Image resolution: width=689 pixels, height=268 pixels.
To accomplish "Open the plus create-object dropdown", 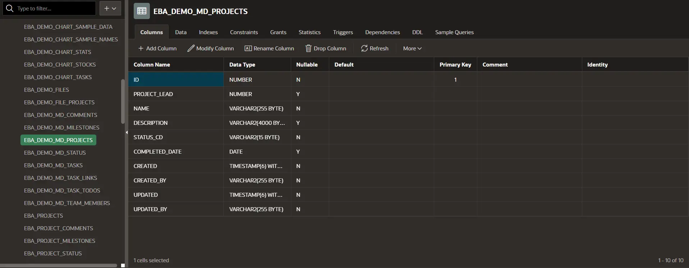I will 110,8.
